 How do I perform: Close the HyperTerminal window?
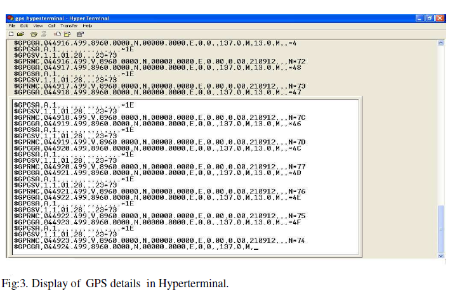[440, 18]
